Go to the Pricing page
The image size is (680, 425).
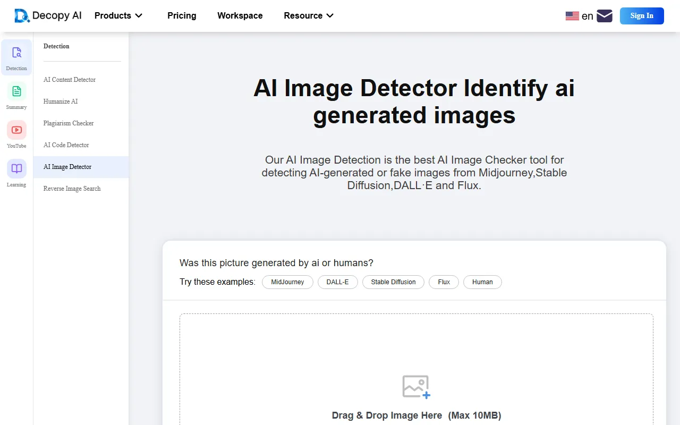(x=182, y=16)
